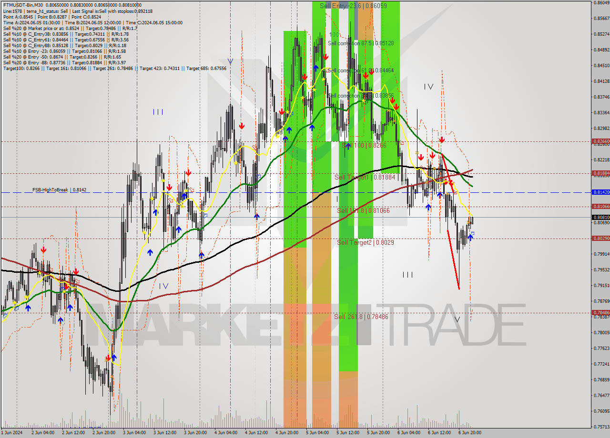Click the 'FSB-HighToBreak | 0.8142' level label
The height and width of the screenshot is (438, 610).
pos(60,190)
